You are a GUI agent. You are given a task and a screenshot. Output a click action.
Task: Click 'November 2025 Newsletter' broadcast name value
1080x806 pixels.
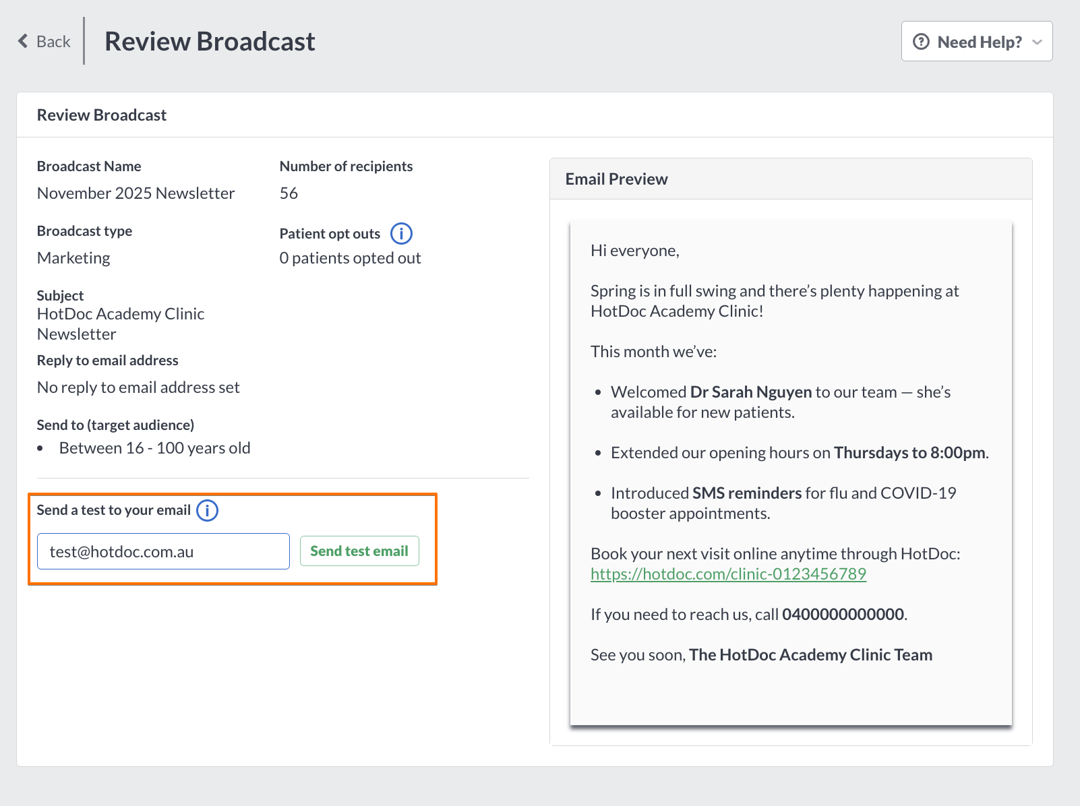click(x=136, y=193)
